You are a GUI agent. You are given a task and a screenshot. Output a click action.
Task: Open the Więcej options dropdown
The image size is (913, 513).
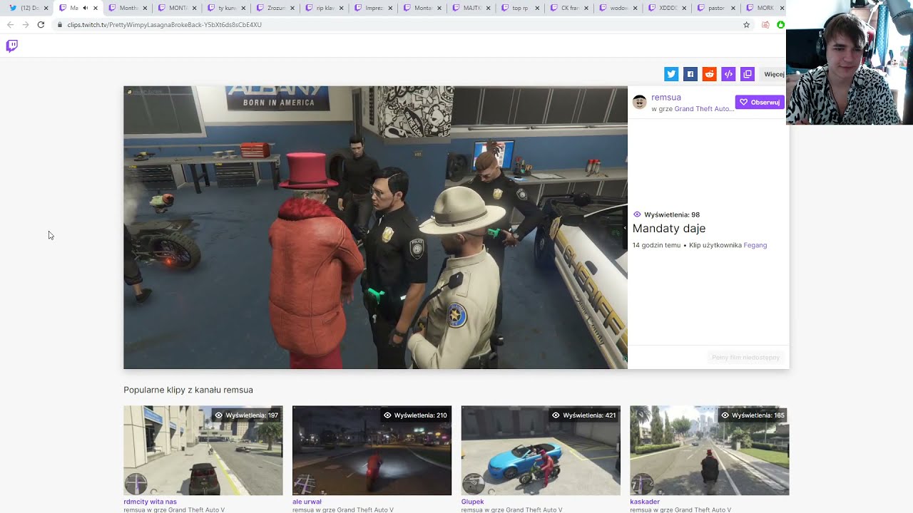click(773, 74)
